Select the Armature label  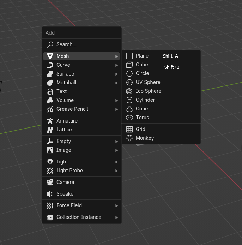(x=67, y=121)
